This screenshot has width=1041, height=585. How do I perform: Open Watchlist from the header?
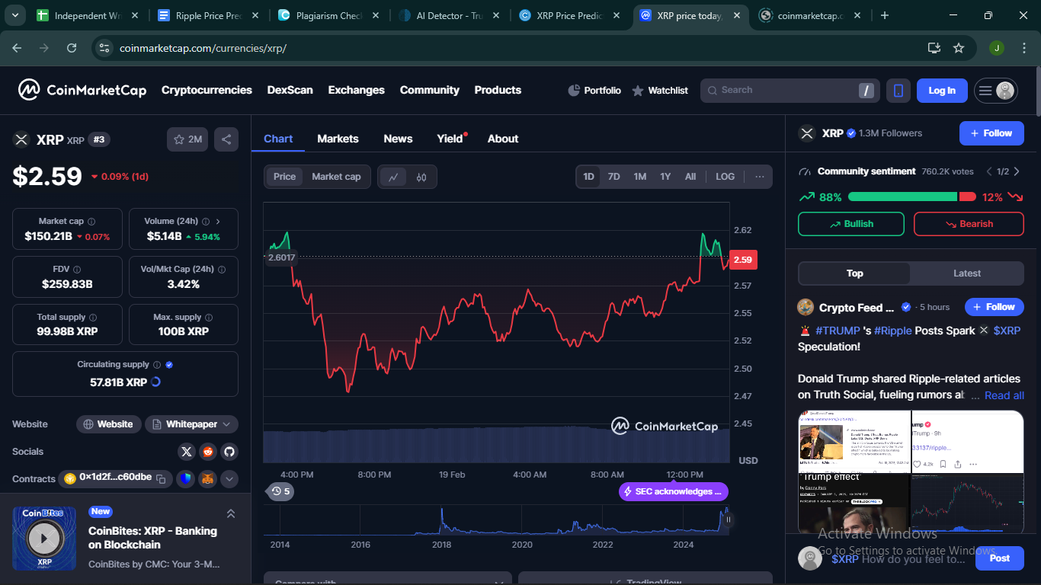coord(660,91)
